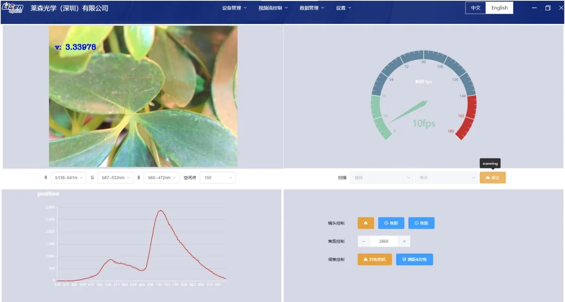
Task: Click the plus 焦距 focus button
Action: click(391, 223)
